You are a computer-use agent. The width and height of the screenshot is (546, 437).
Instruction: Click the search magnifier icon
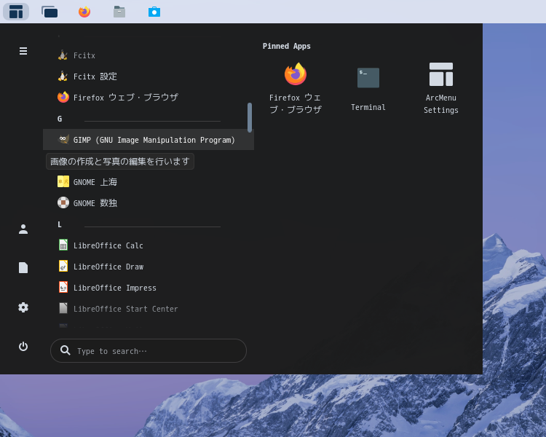click(x=65, y=350)
